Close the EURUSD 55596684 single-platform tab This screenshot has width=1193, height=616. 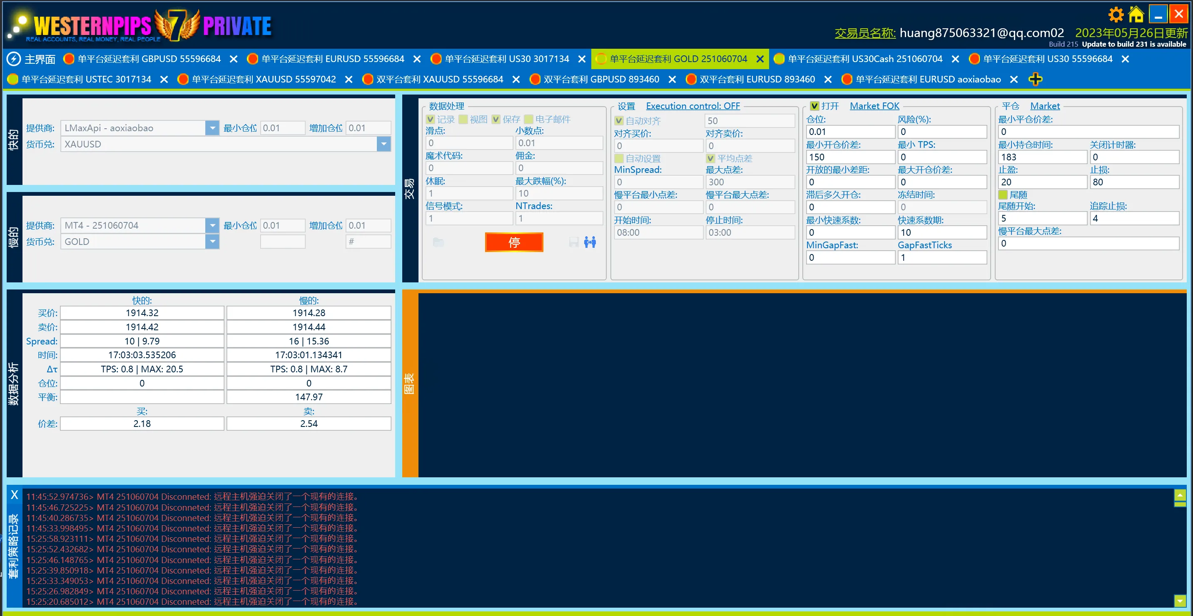[x=417, y=59]
